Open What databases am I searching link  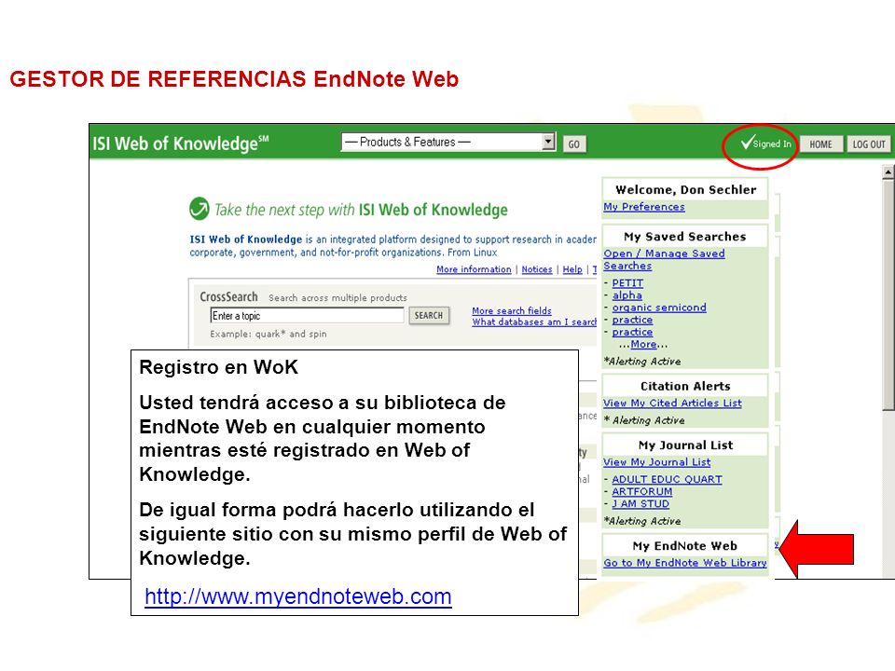click(533, 322)
